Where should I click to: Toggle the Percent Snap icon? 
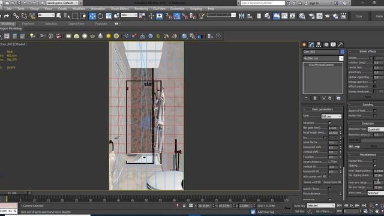185,16
